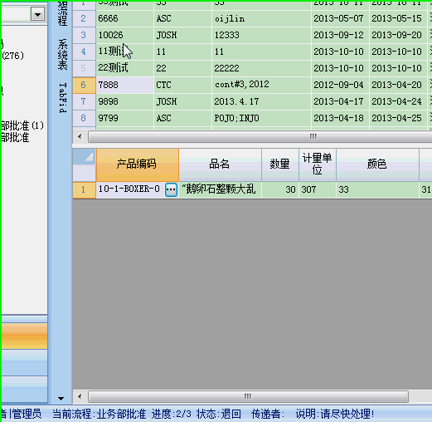The height and width of the screenshot is (422, 432).
Task: Select the 部批准 (1) tree item
Action: coord(22,125)
